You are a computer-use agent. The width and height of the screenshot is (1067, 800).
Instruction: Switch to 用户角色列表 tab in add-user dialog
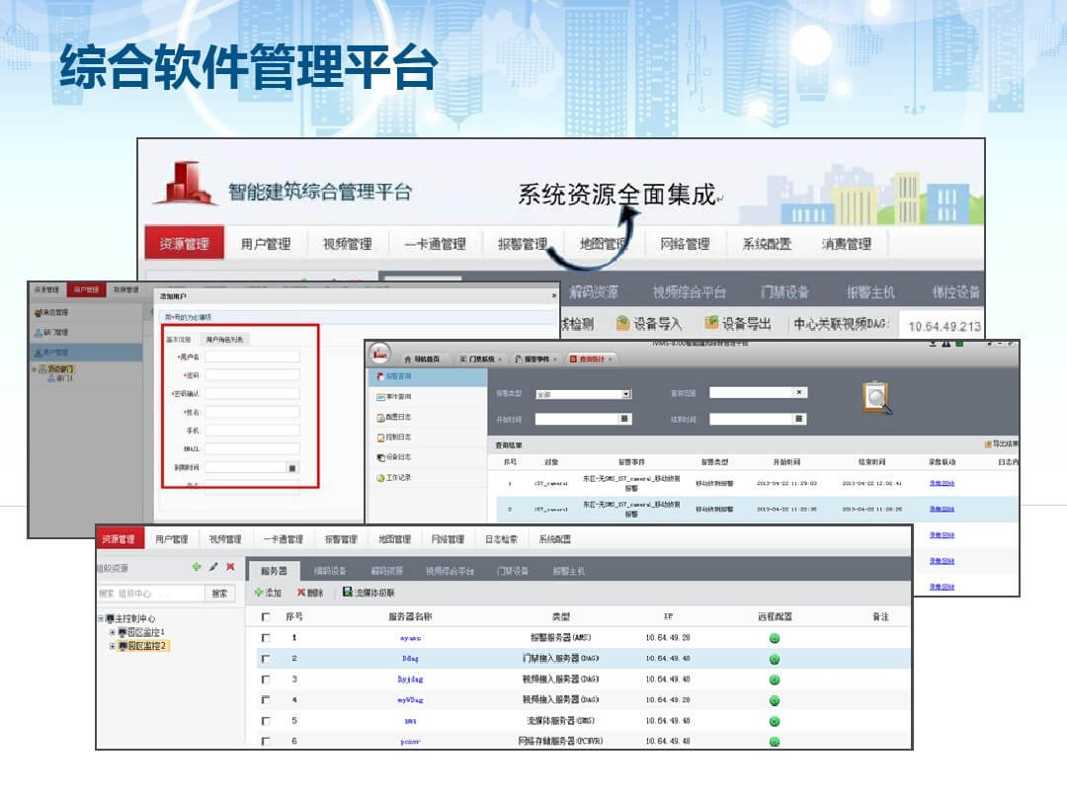tap(224, 339)
